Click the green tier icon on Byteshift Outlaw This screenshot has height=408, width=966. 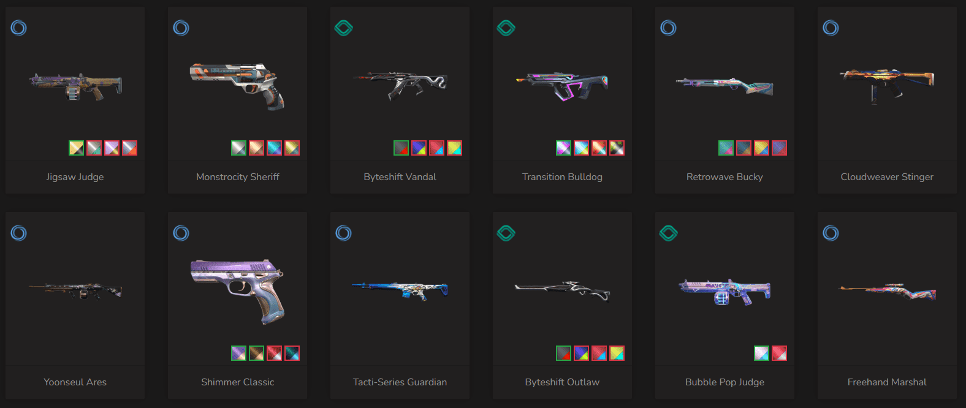tap(506, 233)
